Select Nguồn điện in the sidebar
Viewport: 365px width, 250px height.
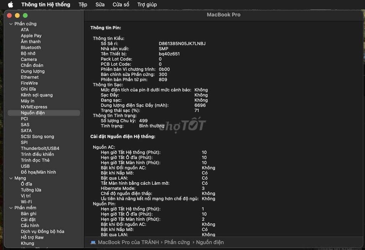pyautogui.click(x=44, y=113)
